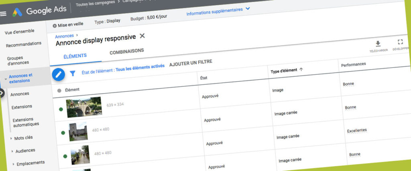Select Extensions automatiques in sidebar

pos(26,122)
